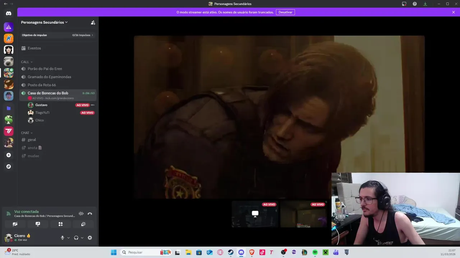Navigate back with title bar arrow
This screenshot has width=460, height=258.
5,4
